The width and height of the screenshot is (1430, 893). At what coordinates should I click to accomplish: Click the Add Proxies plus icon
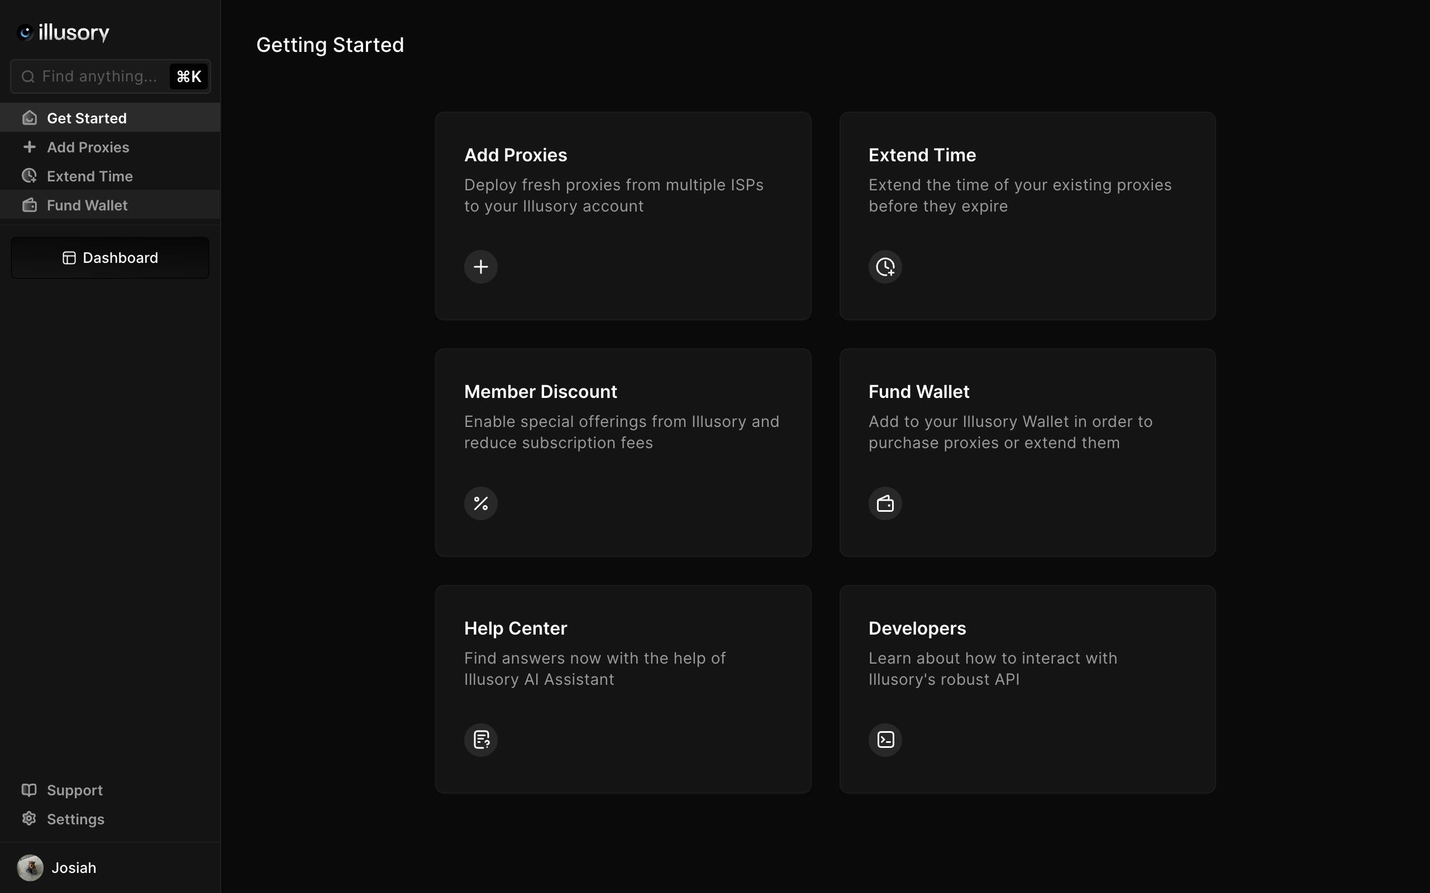[x=481, y=266]
